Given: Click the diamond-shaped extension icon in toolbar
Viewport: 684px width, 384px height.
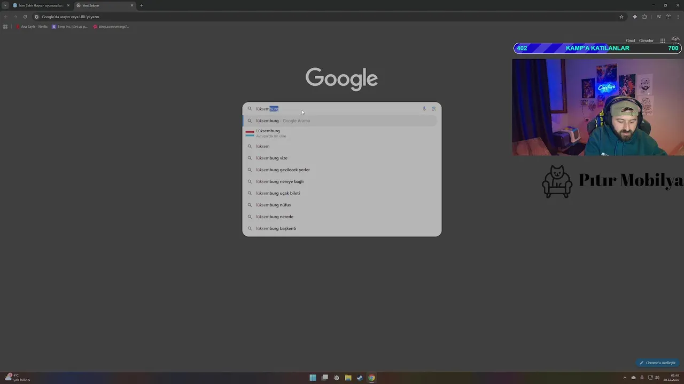Looking at the screenshot, I should pyautogui.click(x=635, y=17).
